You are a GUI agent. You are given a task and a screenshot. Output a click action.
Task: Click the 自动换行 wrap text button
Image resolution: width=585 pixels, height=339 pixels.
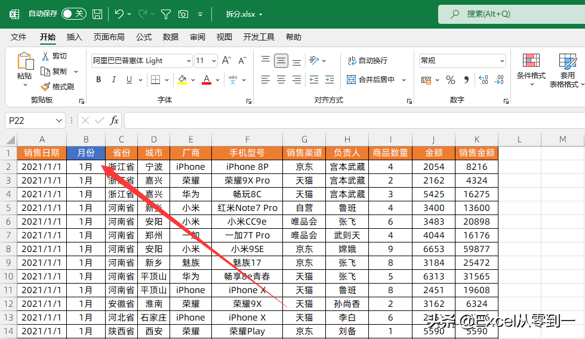coord(368,60)
